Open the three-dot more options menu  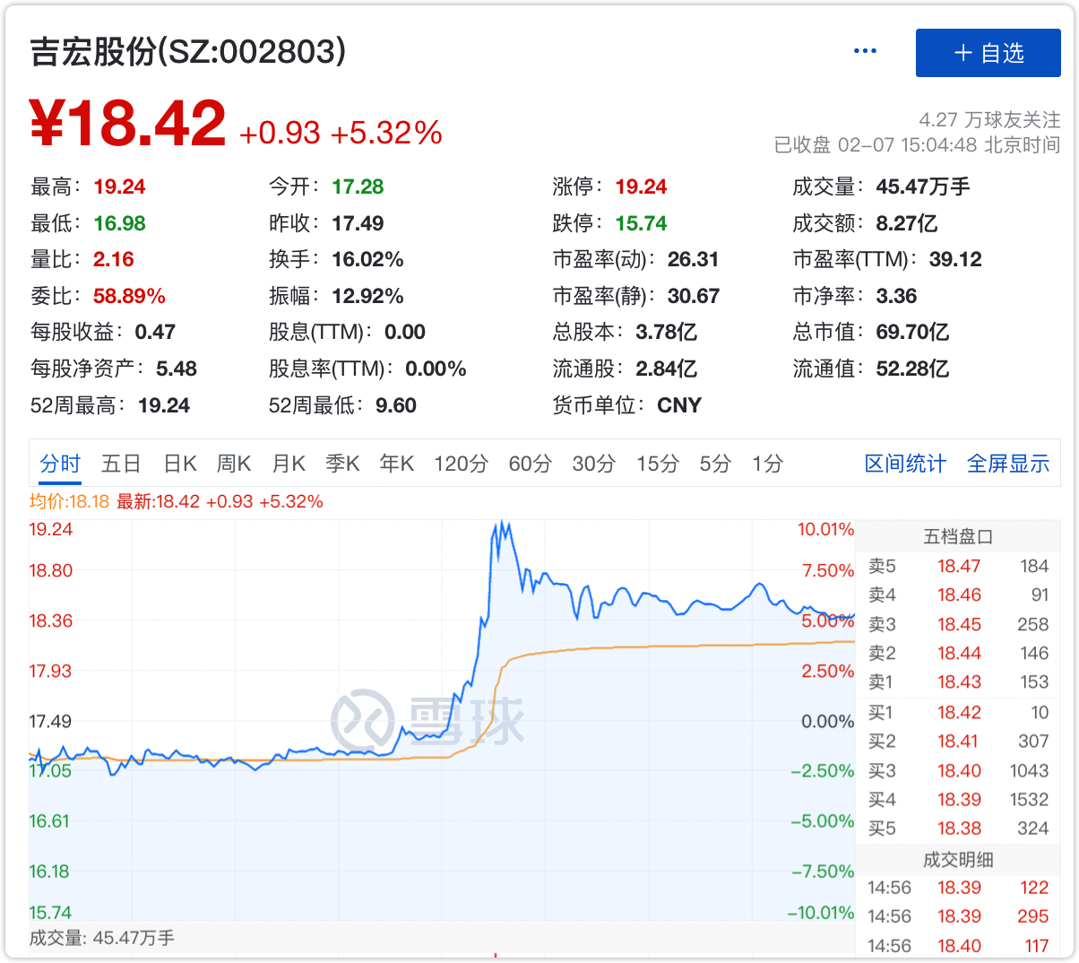point(865,51)
